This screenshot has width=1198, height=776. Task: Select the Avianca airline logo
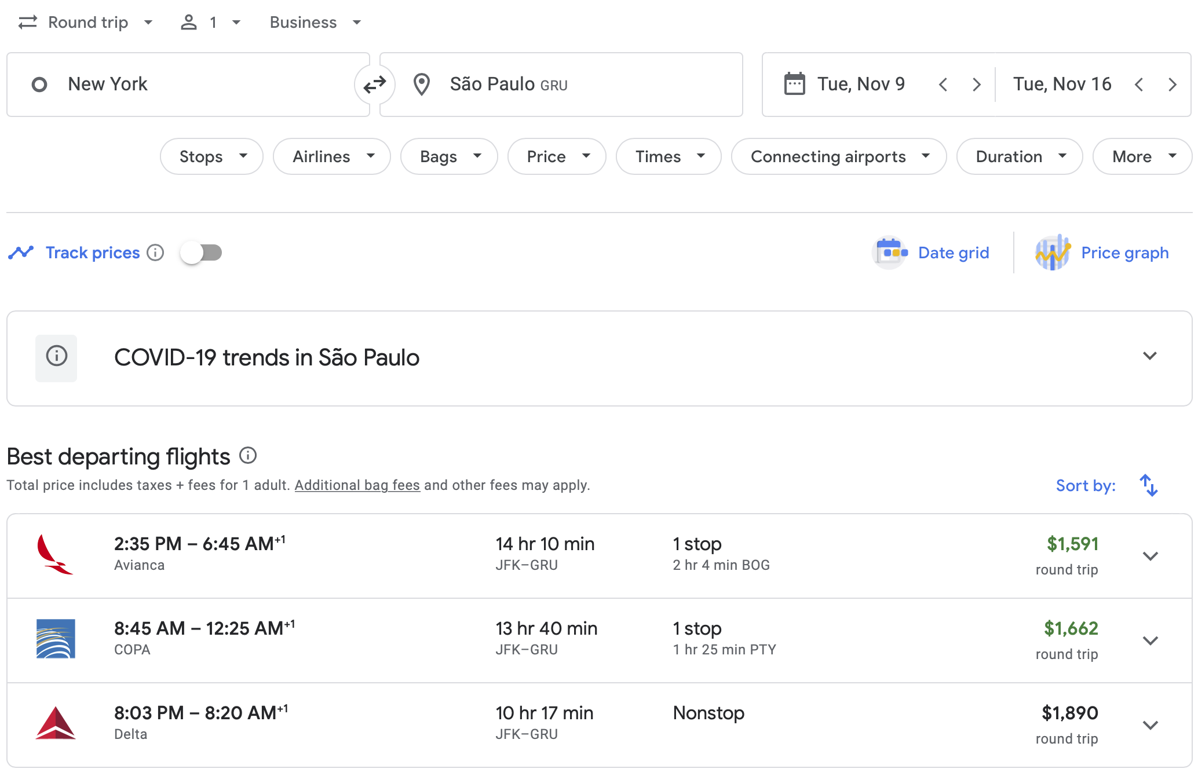point(54,554)
